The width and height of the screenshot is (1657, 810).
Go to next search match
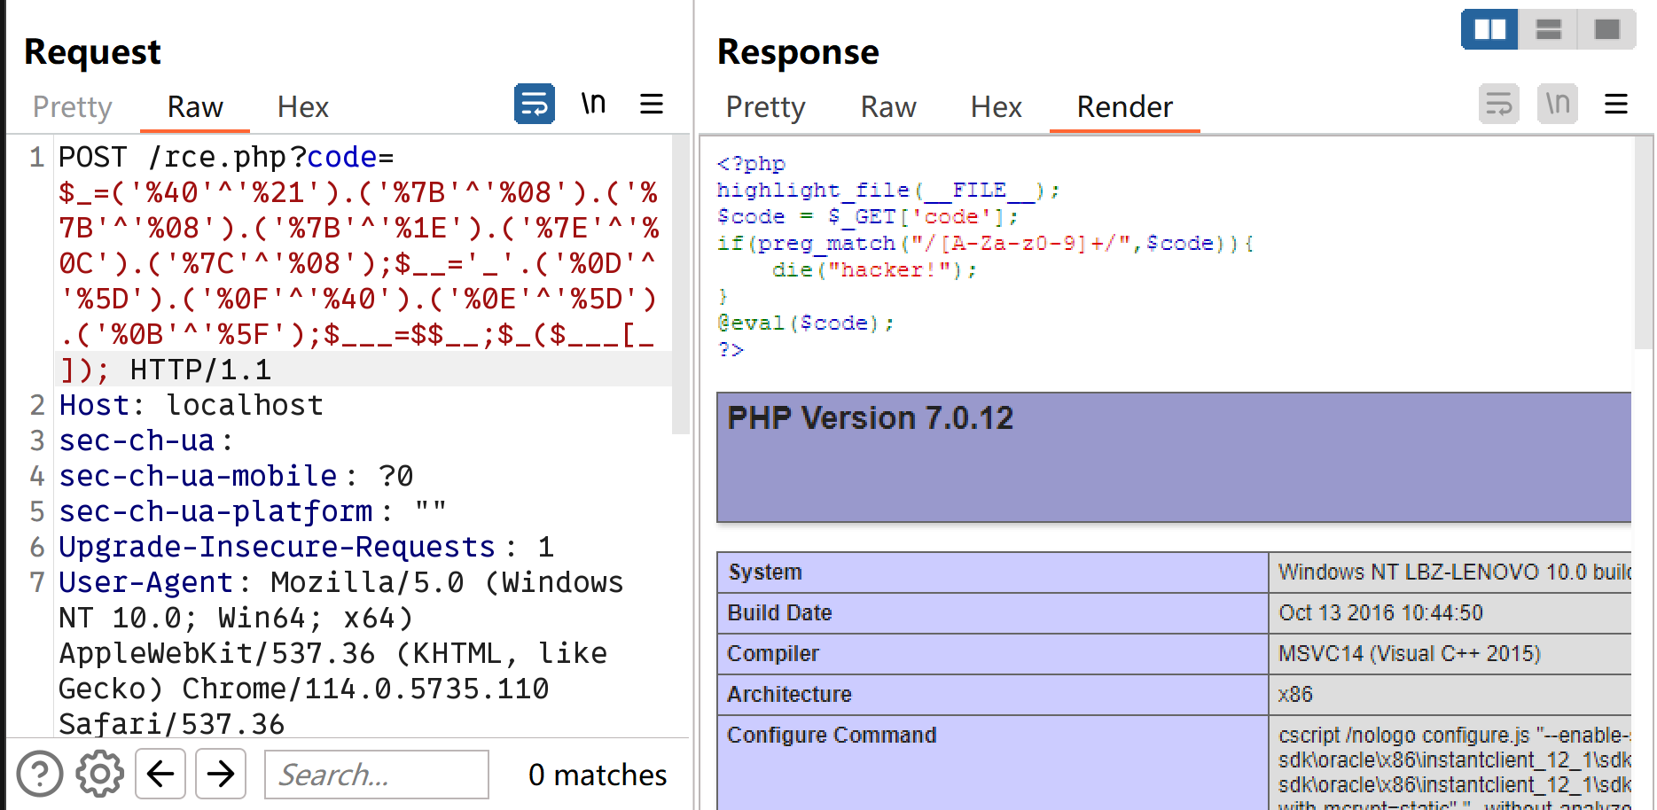[221, 774]
